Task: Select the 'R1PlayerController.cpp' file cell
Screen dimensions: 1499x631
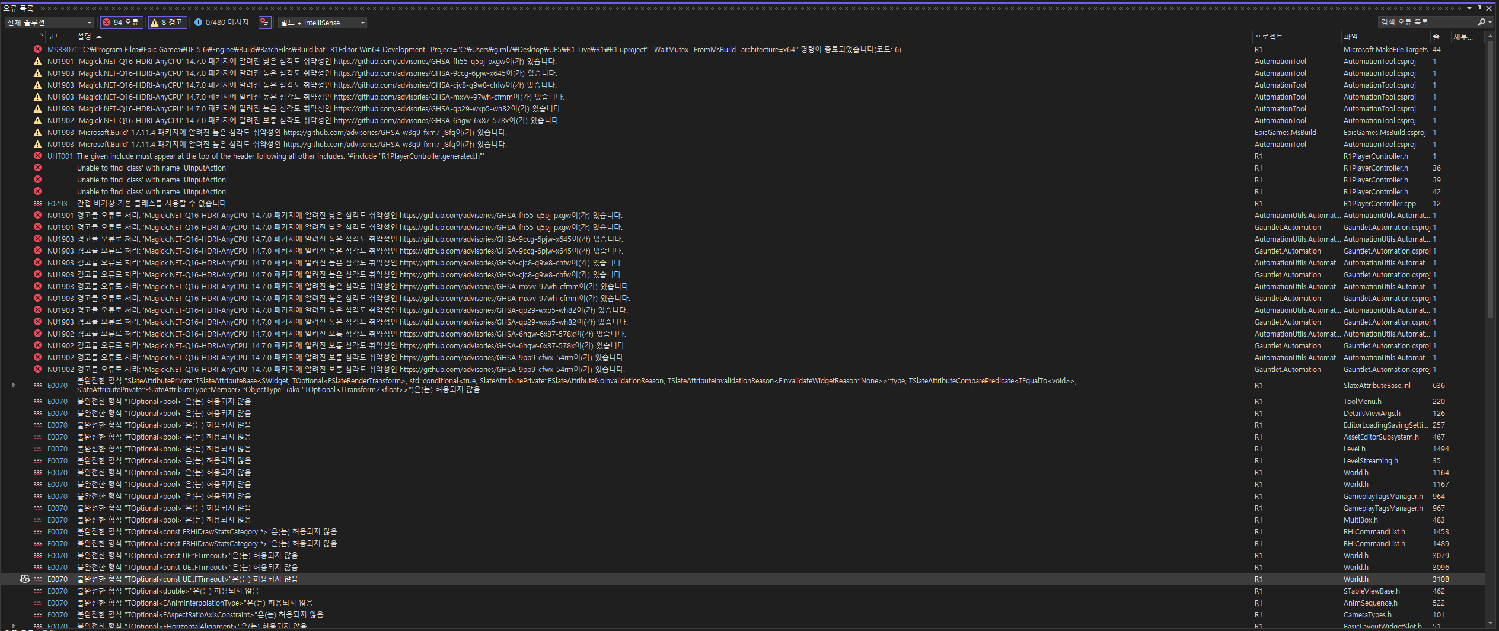Action: [x=1380, y=204]
